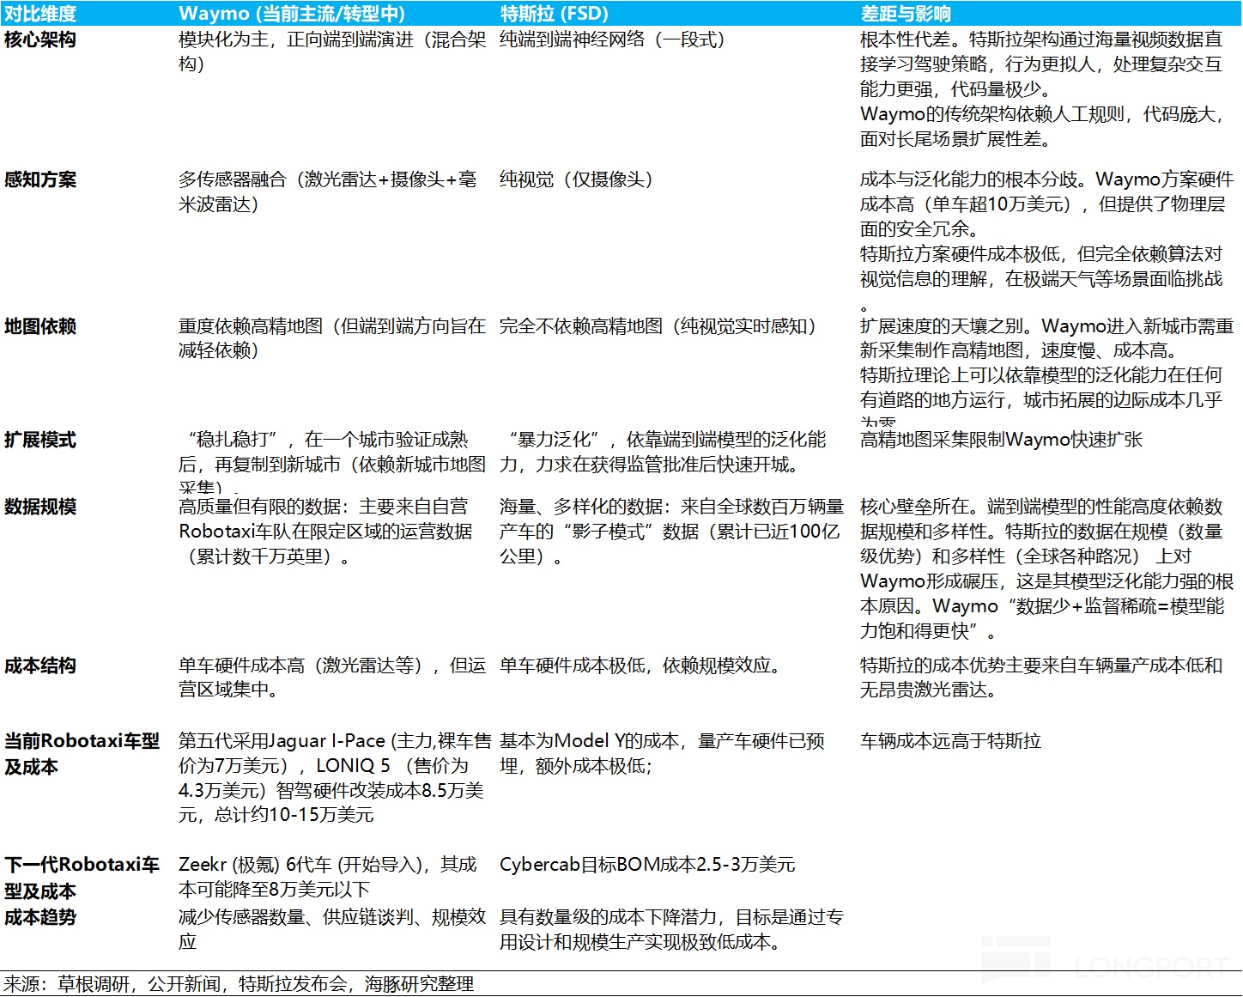Image resolution: width=1243 pixels, height=997 pixels.
Task: Click the 对比维度 column header
Action: tap(40, 14)
